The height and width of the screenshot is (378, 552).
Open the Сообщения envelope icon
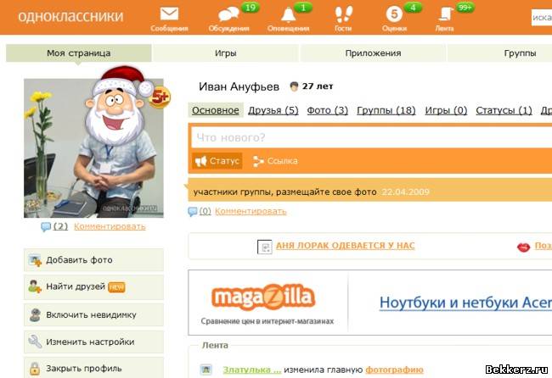click(169, 14)
